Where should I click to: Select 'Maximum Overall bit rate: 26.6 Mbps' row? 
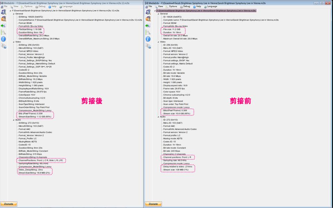(x=180, y=38)
